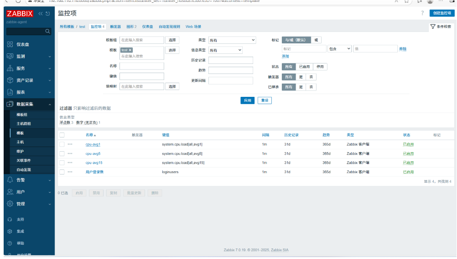The width and height of the screenshot is (457, 259).
Task: Open the three-dot menu for cpu-avg5
Action: (x=70, y=153)
